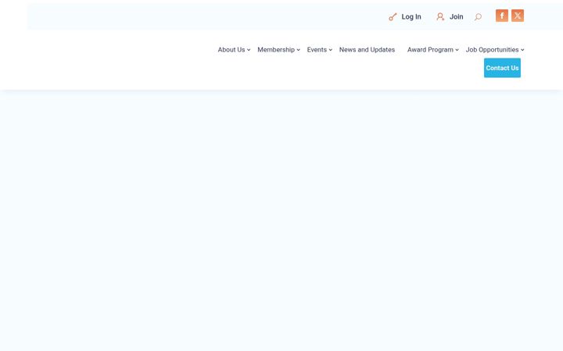Open the Award Program menu
563x351 pixels.
[x=430, y=50]
